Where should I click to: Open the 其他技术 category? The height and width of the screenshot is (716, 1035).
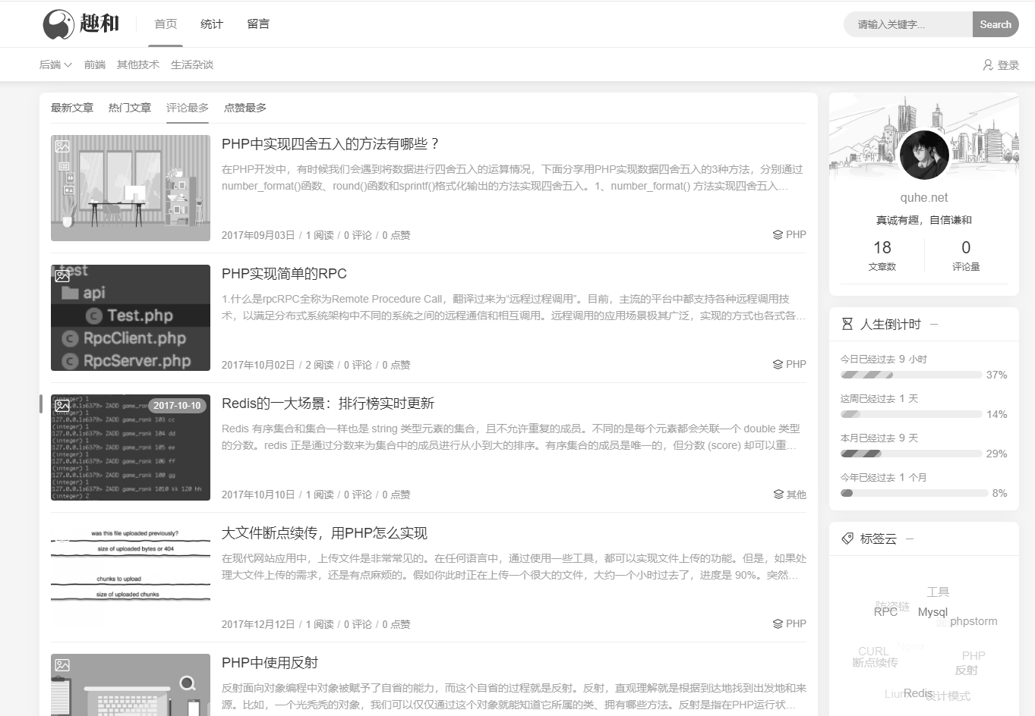point(138,65)
